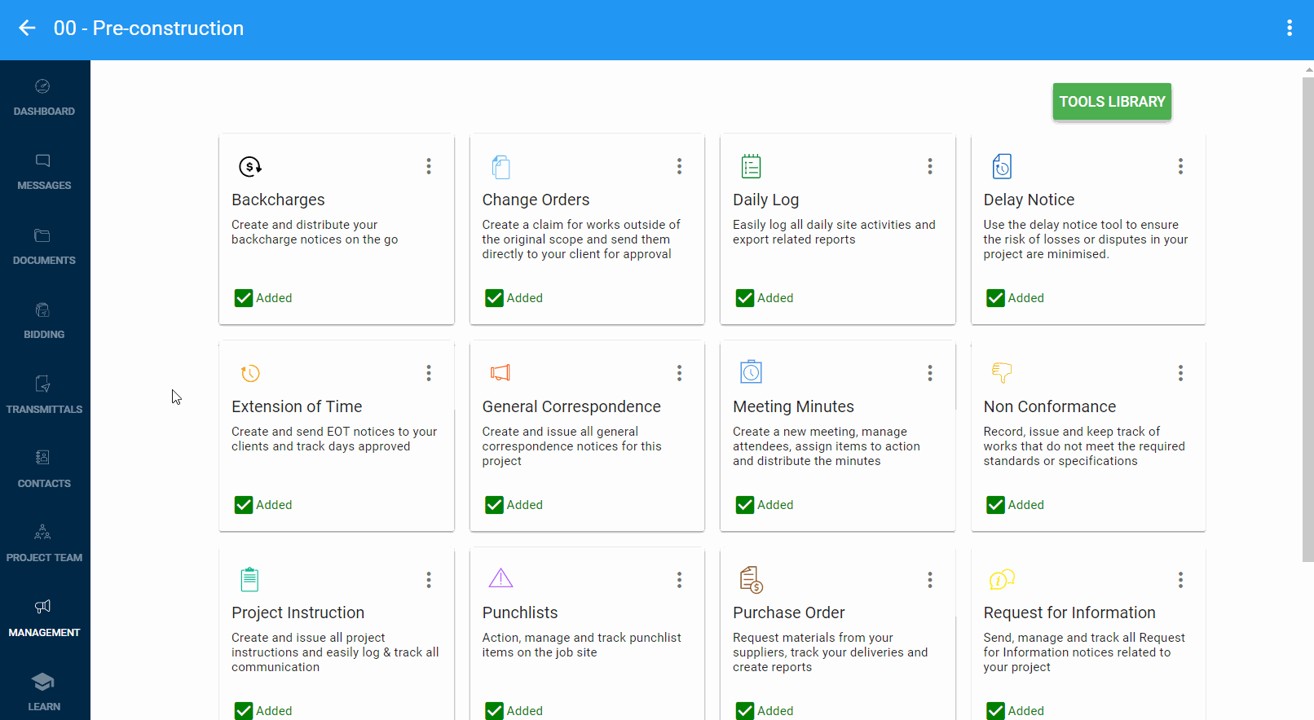Screen dimensions: 1314x720
Task: Open General Correspondence card options menu
Action: (x=679, y=373)
